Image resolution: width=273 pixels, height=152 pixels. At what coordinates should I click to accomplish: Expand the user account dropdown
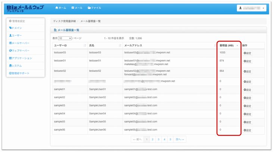[251, 8]
